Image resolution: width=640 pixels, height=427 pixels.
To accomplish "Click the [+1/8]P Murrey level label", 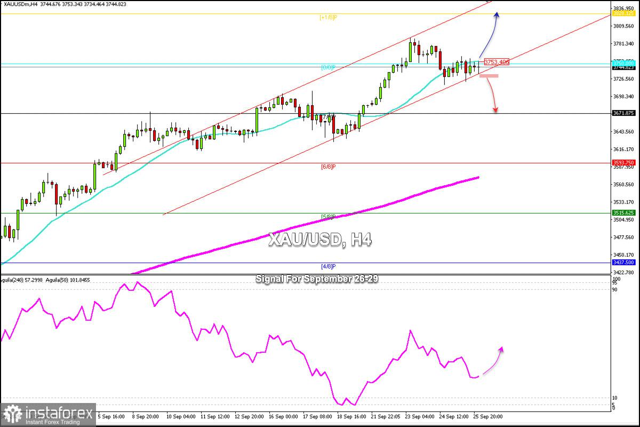I will (328, 17).
